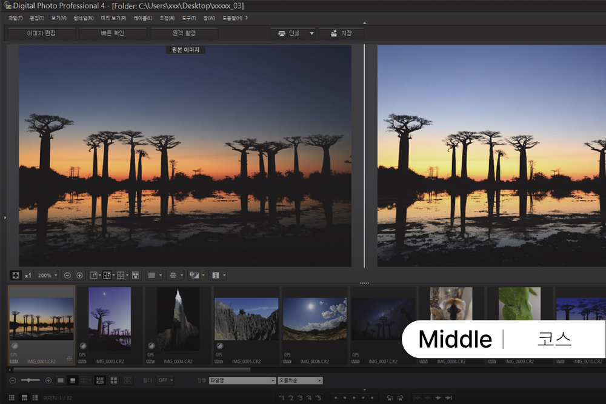Open the multi-layout display icon
606x404 pixels.
pyautogui.click(x=136, y=276)
